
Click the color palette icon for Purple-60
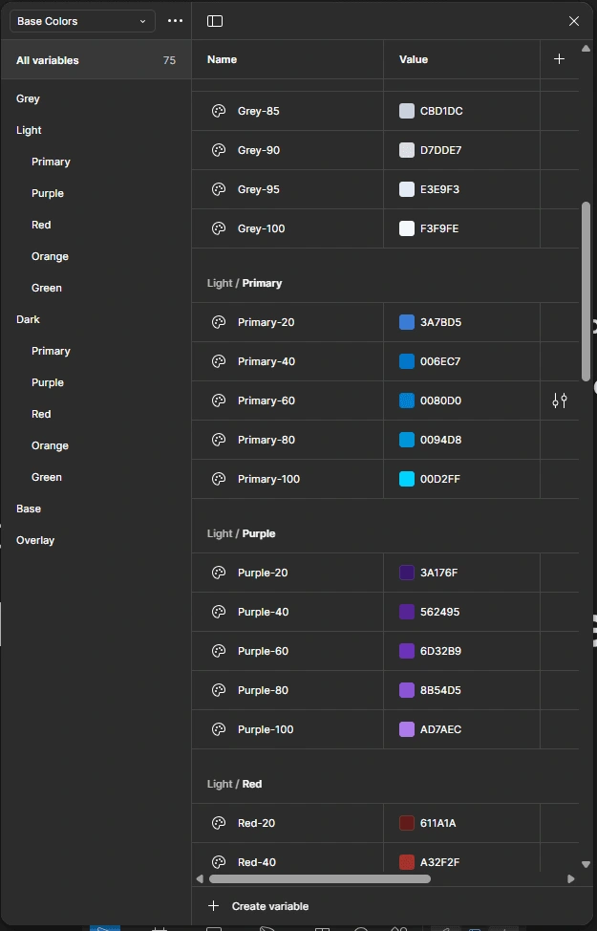coord(219,651)
